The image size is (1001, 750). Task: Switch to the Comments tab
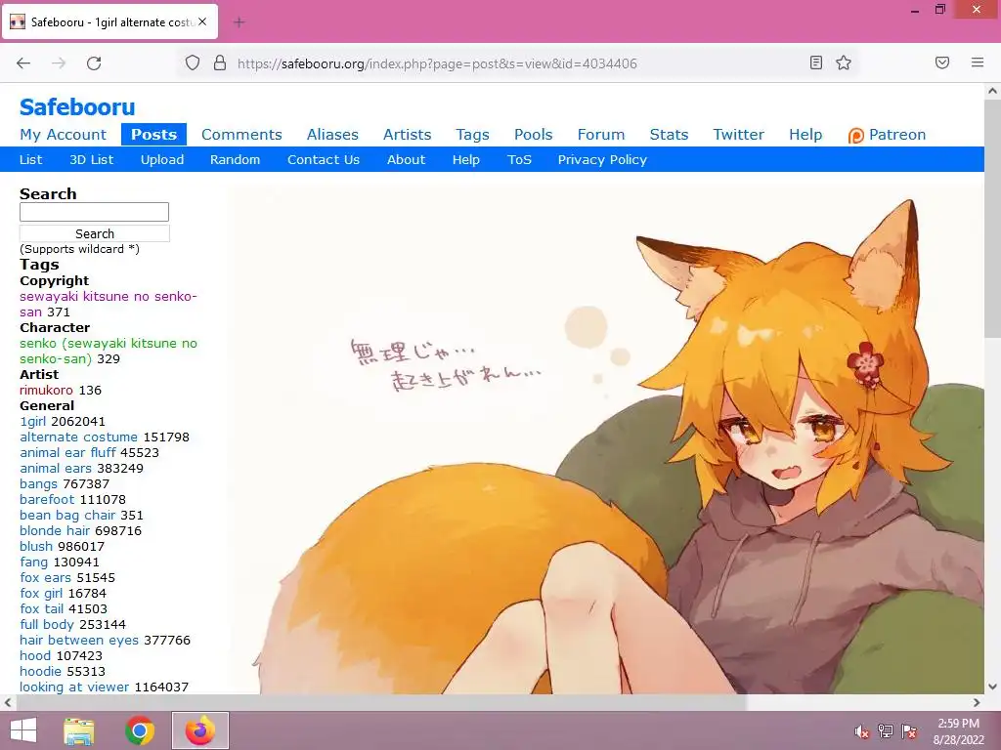pos(241,135)
